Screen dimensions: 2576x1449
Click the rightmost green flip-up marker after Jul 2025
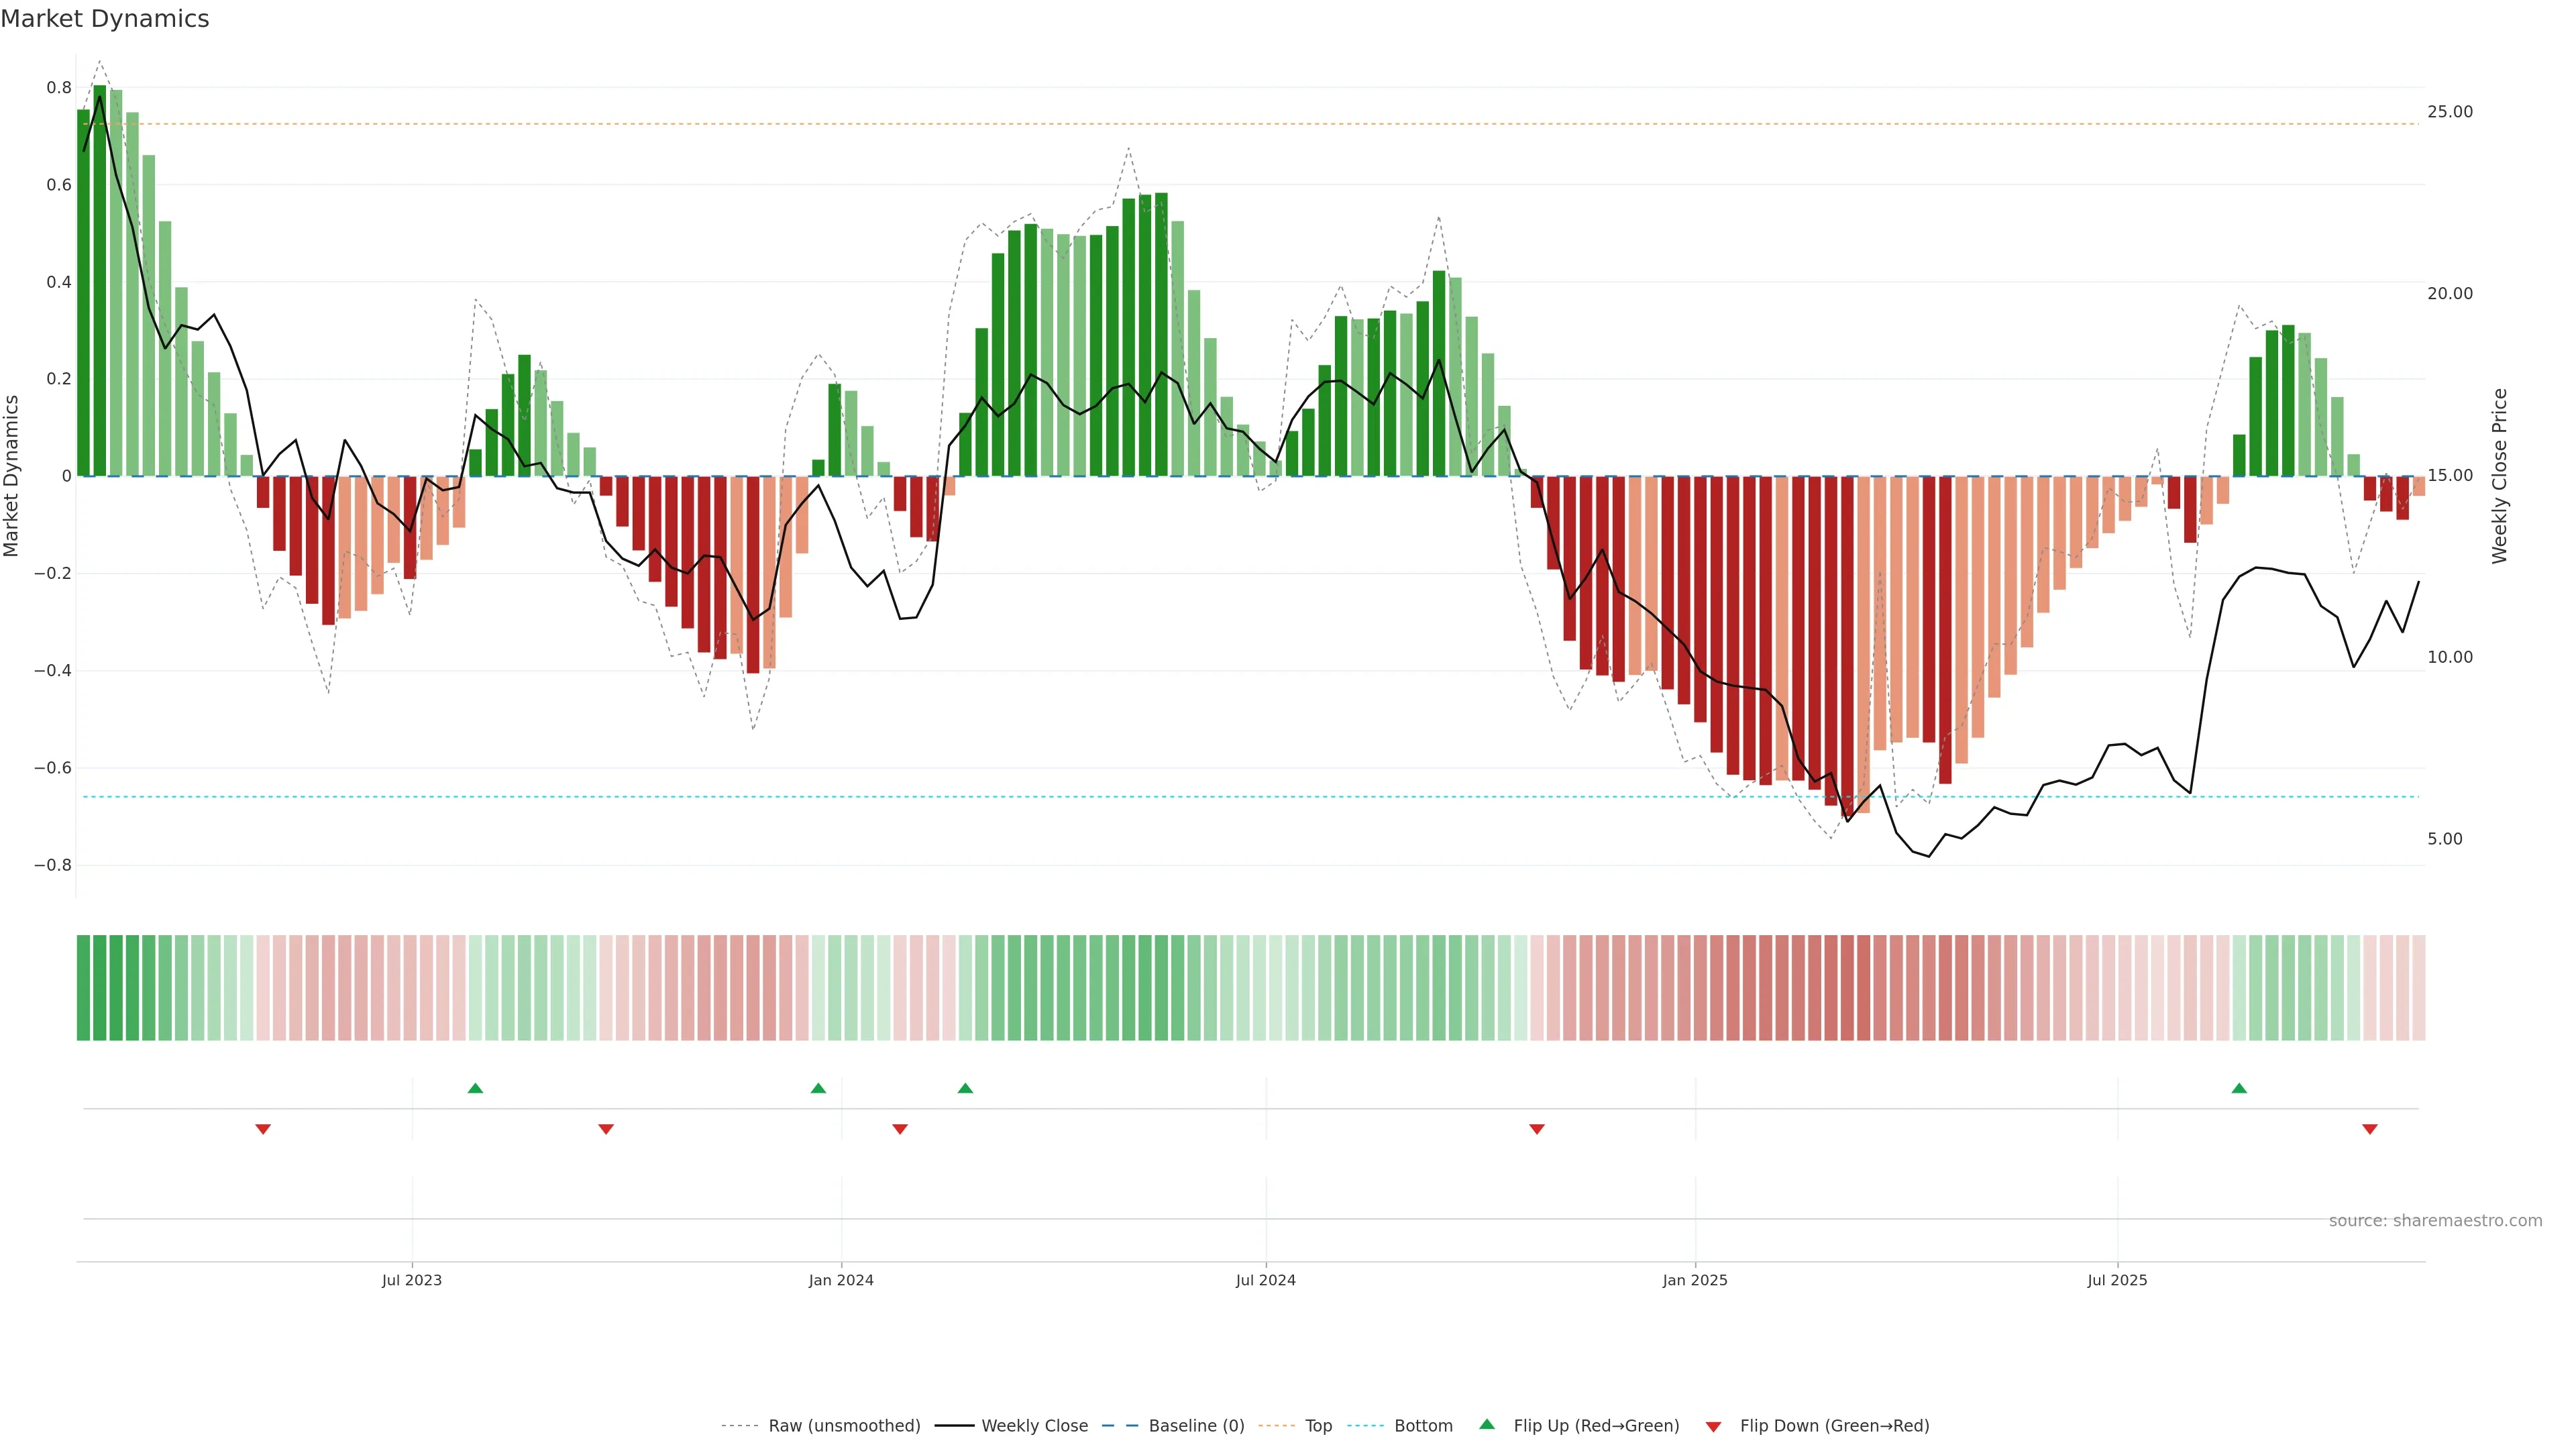(2239, 1088)
